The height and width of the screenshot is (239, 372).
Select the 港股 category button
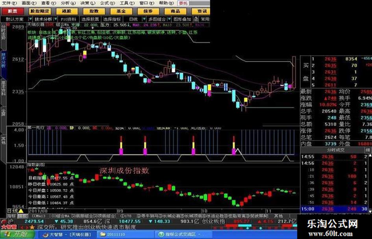67,11
